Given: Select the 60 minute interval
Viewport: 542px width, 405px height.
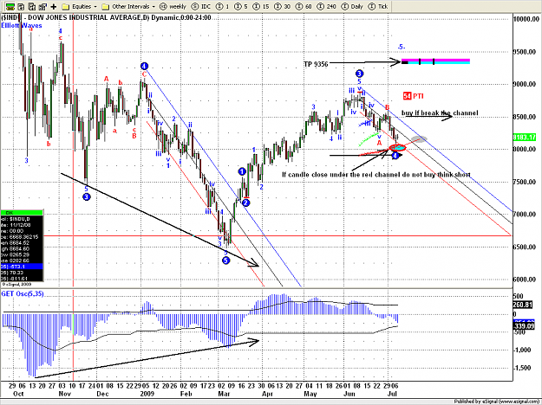Looking at the screenshot, I should (x=304, y=7).
